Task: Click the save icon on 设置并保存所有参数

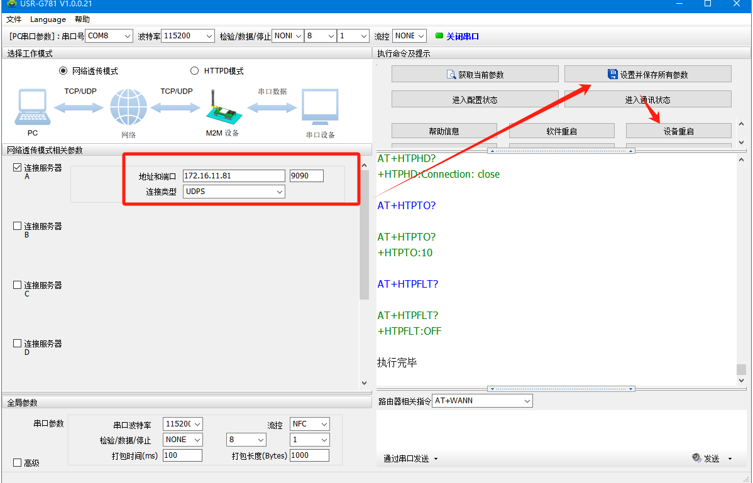Action: 612,75
